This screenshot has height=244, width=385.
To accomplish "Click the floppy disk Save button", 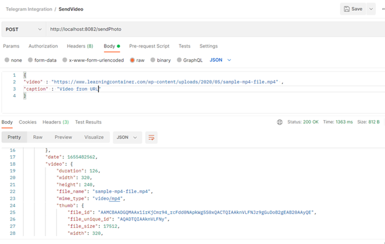I will [x=353, y=9].
